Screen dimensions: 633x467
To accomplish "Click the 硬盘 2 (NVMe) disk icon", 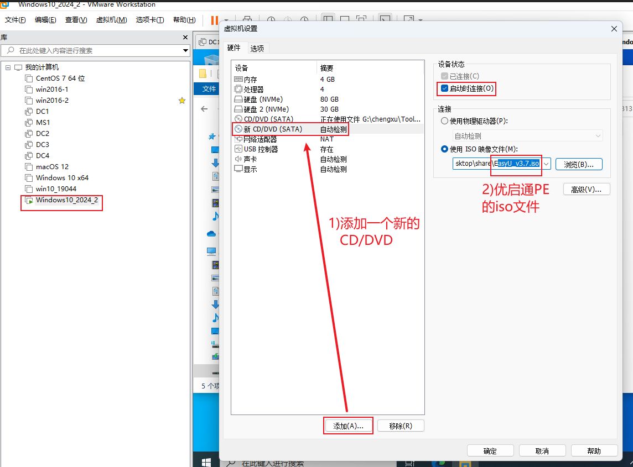I will point(238,109).
